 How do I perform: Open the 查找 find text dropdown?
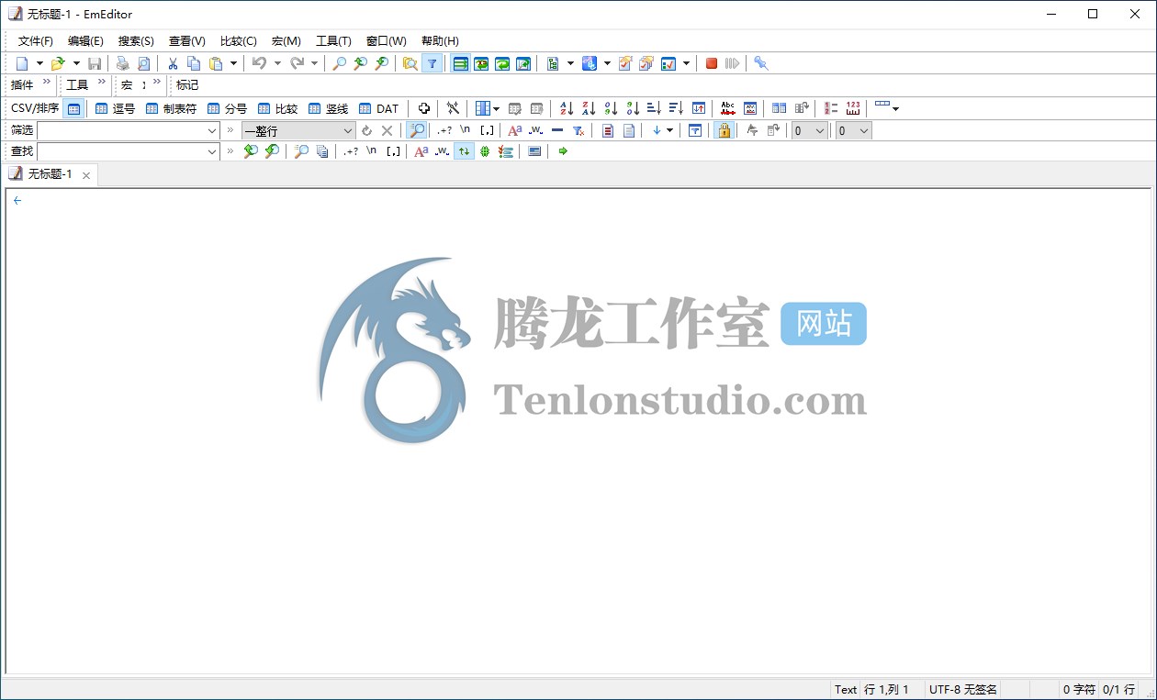[212, 151]
